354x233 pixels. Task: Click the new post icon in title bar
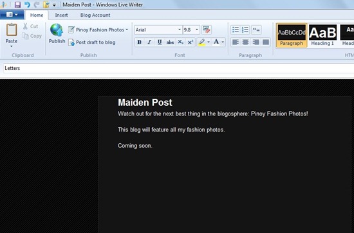click(x=46, y=4)
